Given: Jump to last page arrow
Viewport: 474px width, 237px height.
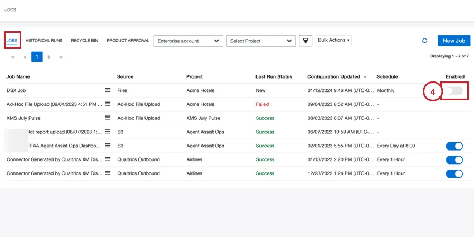Looking at the screenshot, I should (x=61, y=57).
